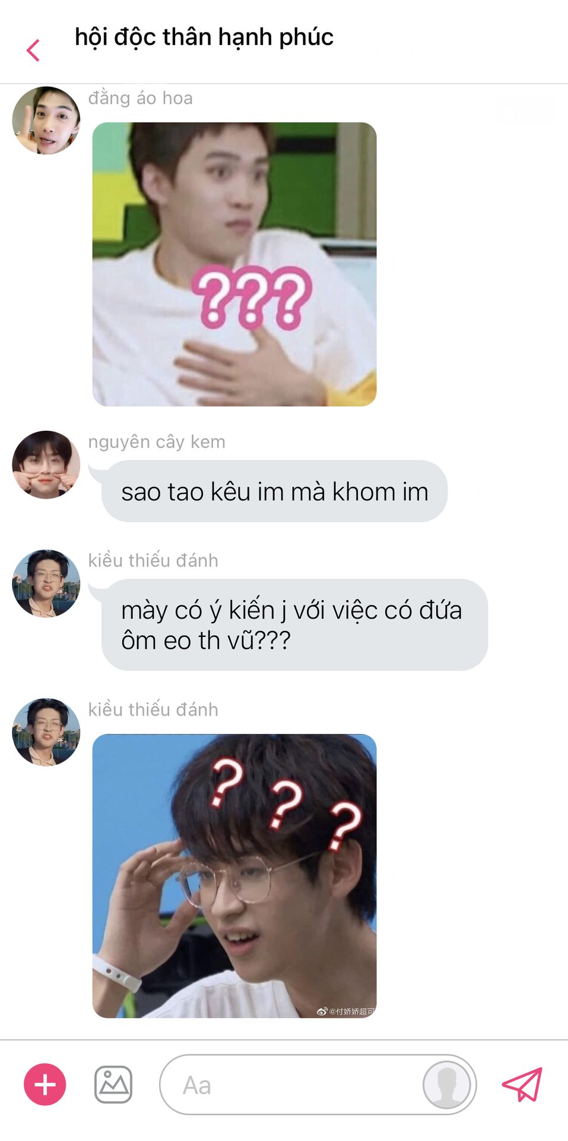Viewport: 568px width, 1141px height.
Task: Select the 'mày có ý kiến j' message bubble
Action: [x=294, y=625]
